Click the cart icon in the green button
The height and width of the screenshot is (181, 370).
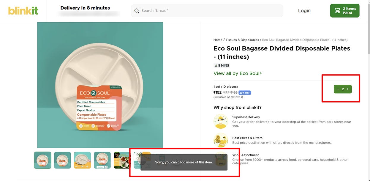337,11
